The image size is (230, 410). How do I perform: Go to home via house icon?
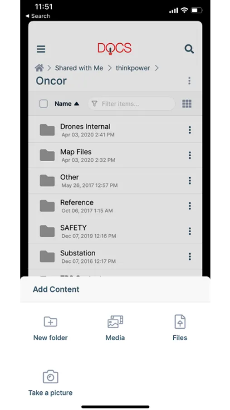pyautogui.click(x=39, y=68)
